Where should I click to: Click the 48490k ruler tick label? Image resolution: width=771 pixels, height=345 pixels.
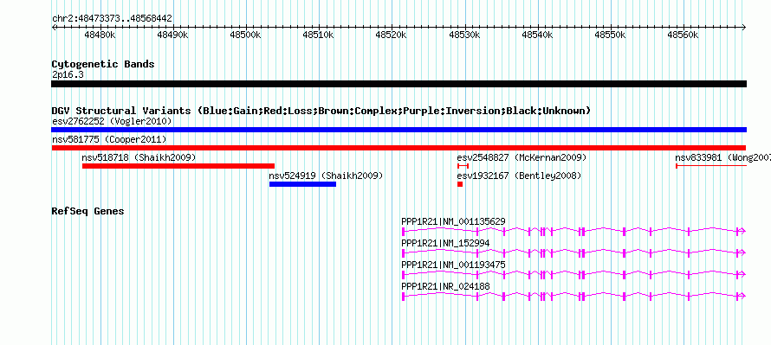[173, 35]
